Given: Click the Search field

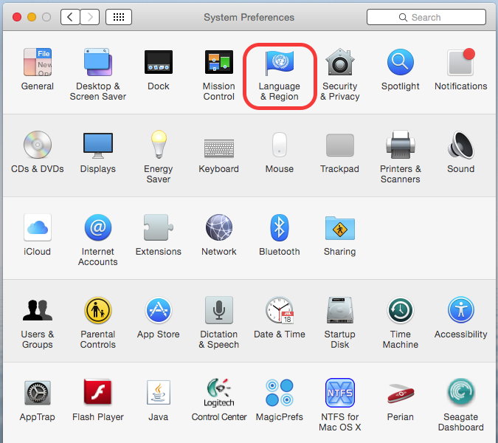Looking at the screenshot, I should pyautogui.click(x=425, y=17).
